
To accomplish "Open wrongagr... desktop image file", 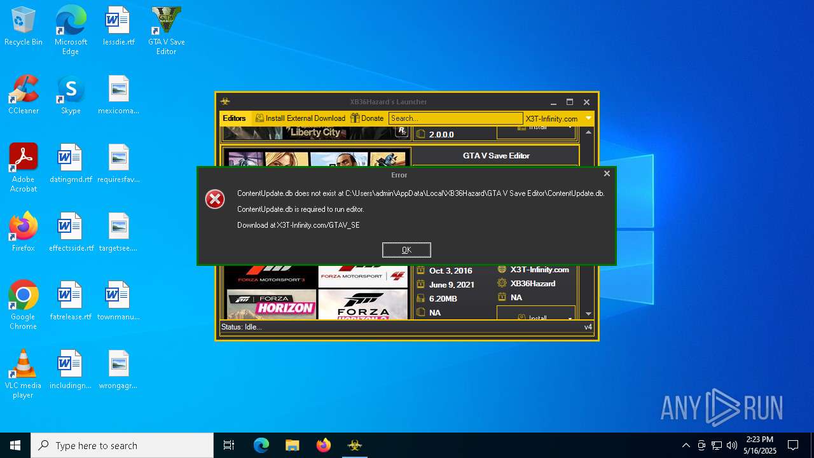I will (118, 370).
